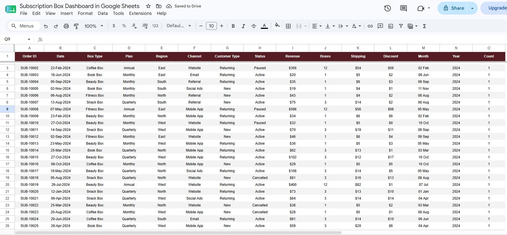Open the View menu
Image resolution: width=507 pixels, height=235 pixels.
click(50, 13)
